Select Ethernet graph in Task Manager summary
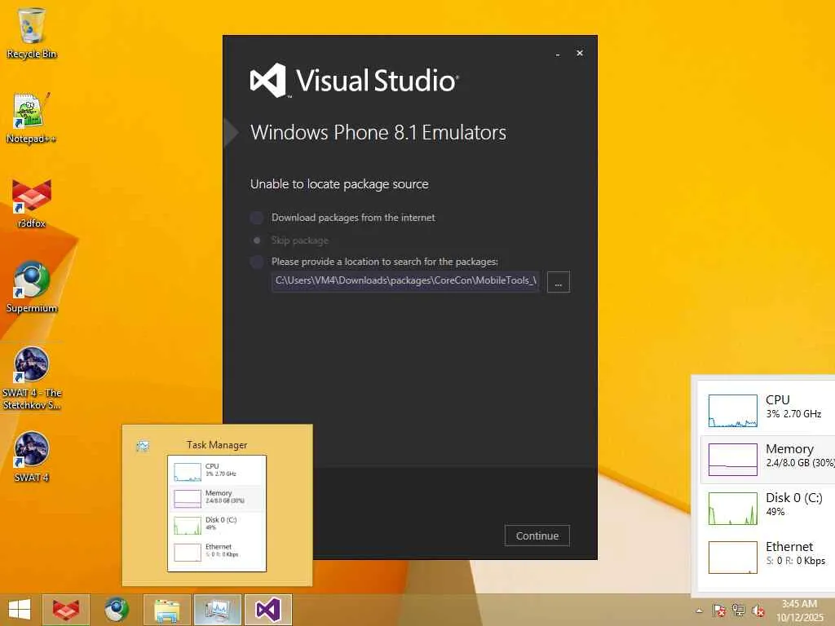The image size is (835, 626). click(733, 558)
